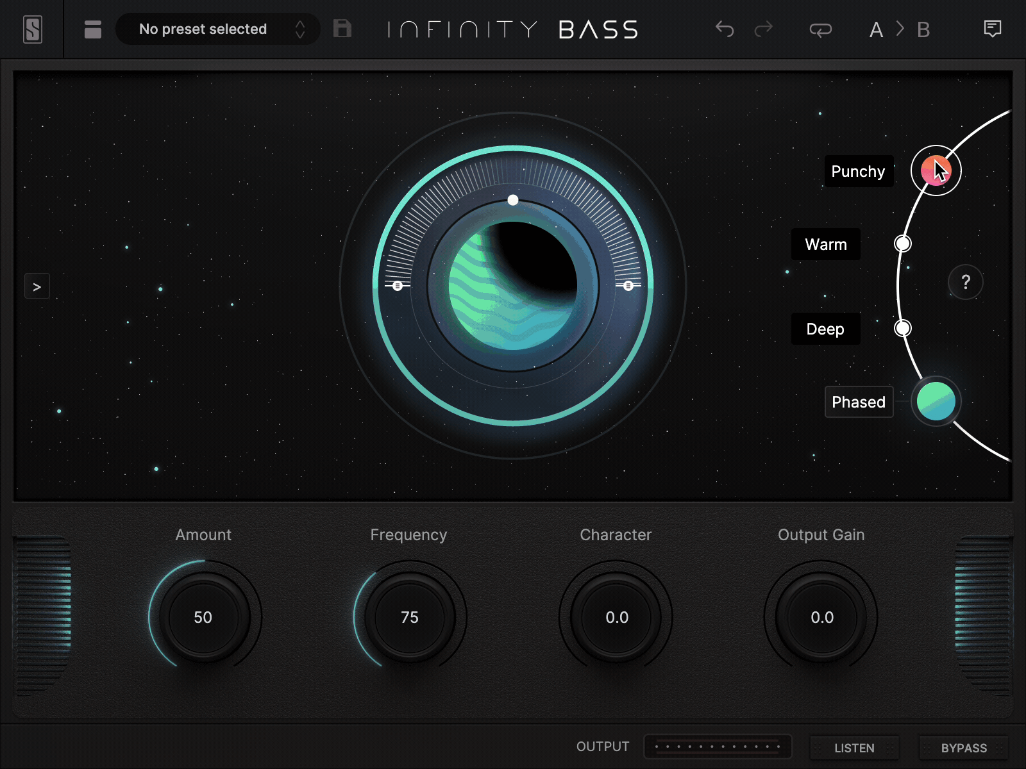Expand the left side panel arrow
The height and width of the screenshot is (769, 1026).
[37, 286]
